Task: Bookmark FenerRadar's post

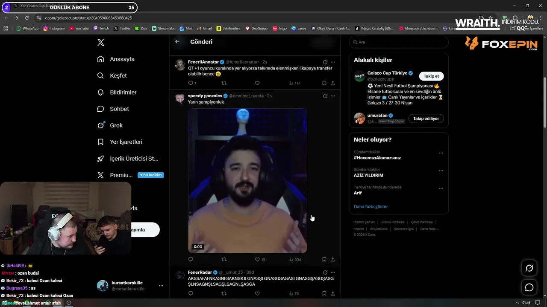Action: coord(324,293)
